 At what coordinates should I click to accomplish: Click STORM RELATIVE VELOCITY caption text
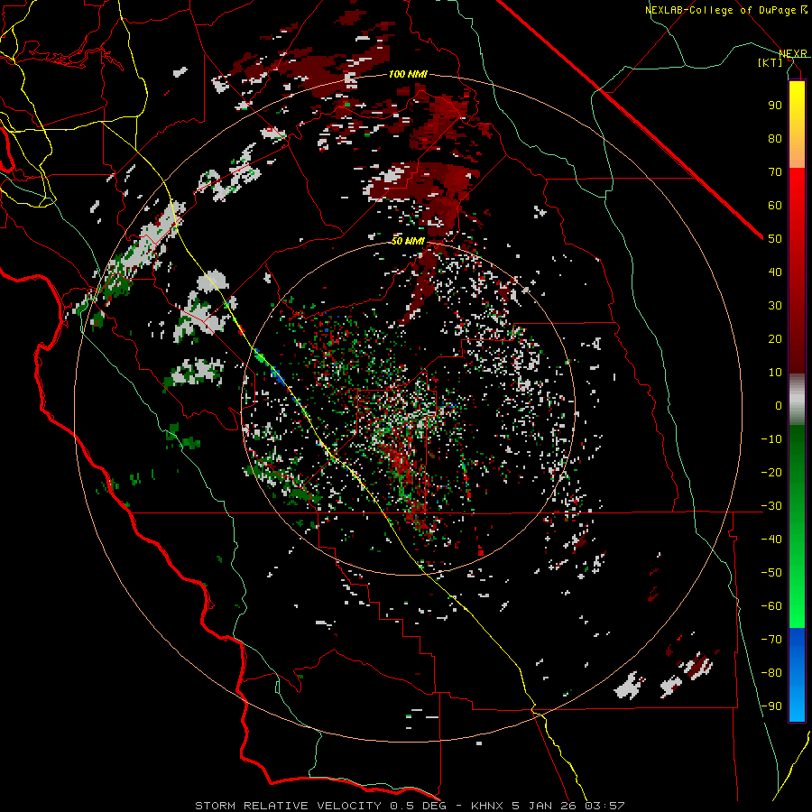pos(289,806)
